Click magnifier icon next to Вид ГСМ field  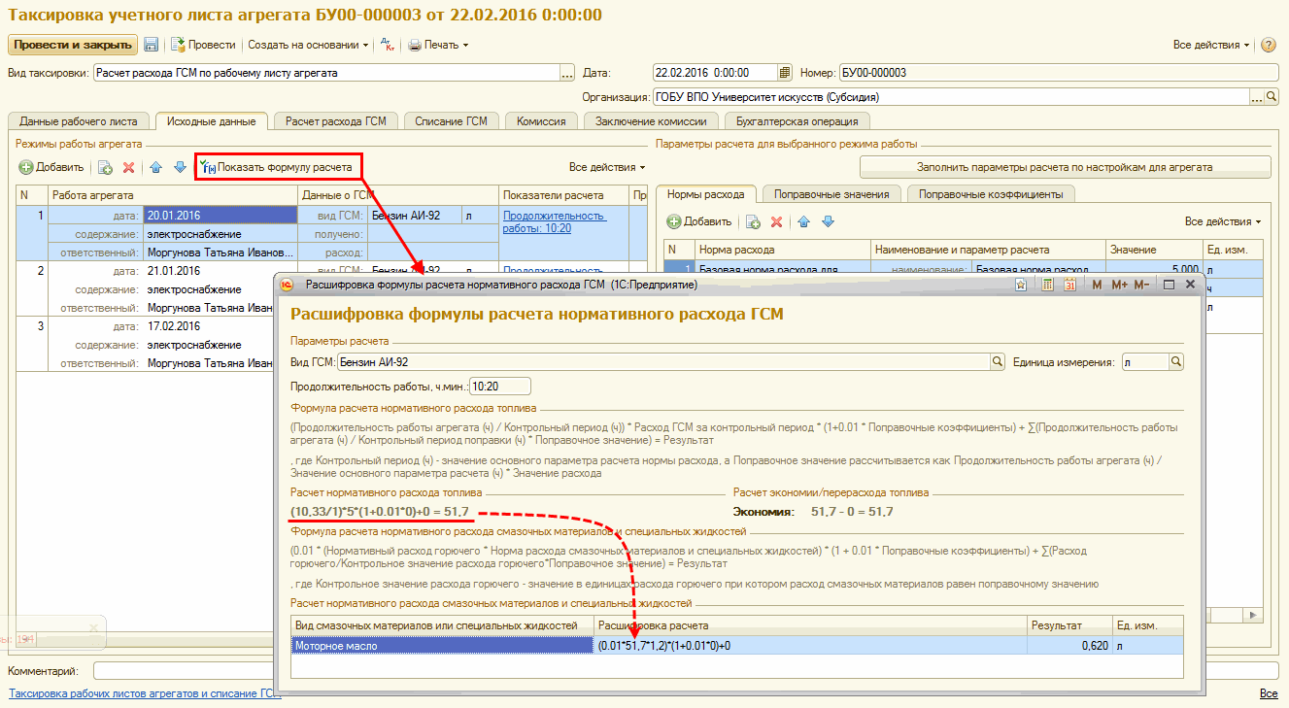click(997, 361)
